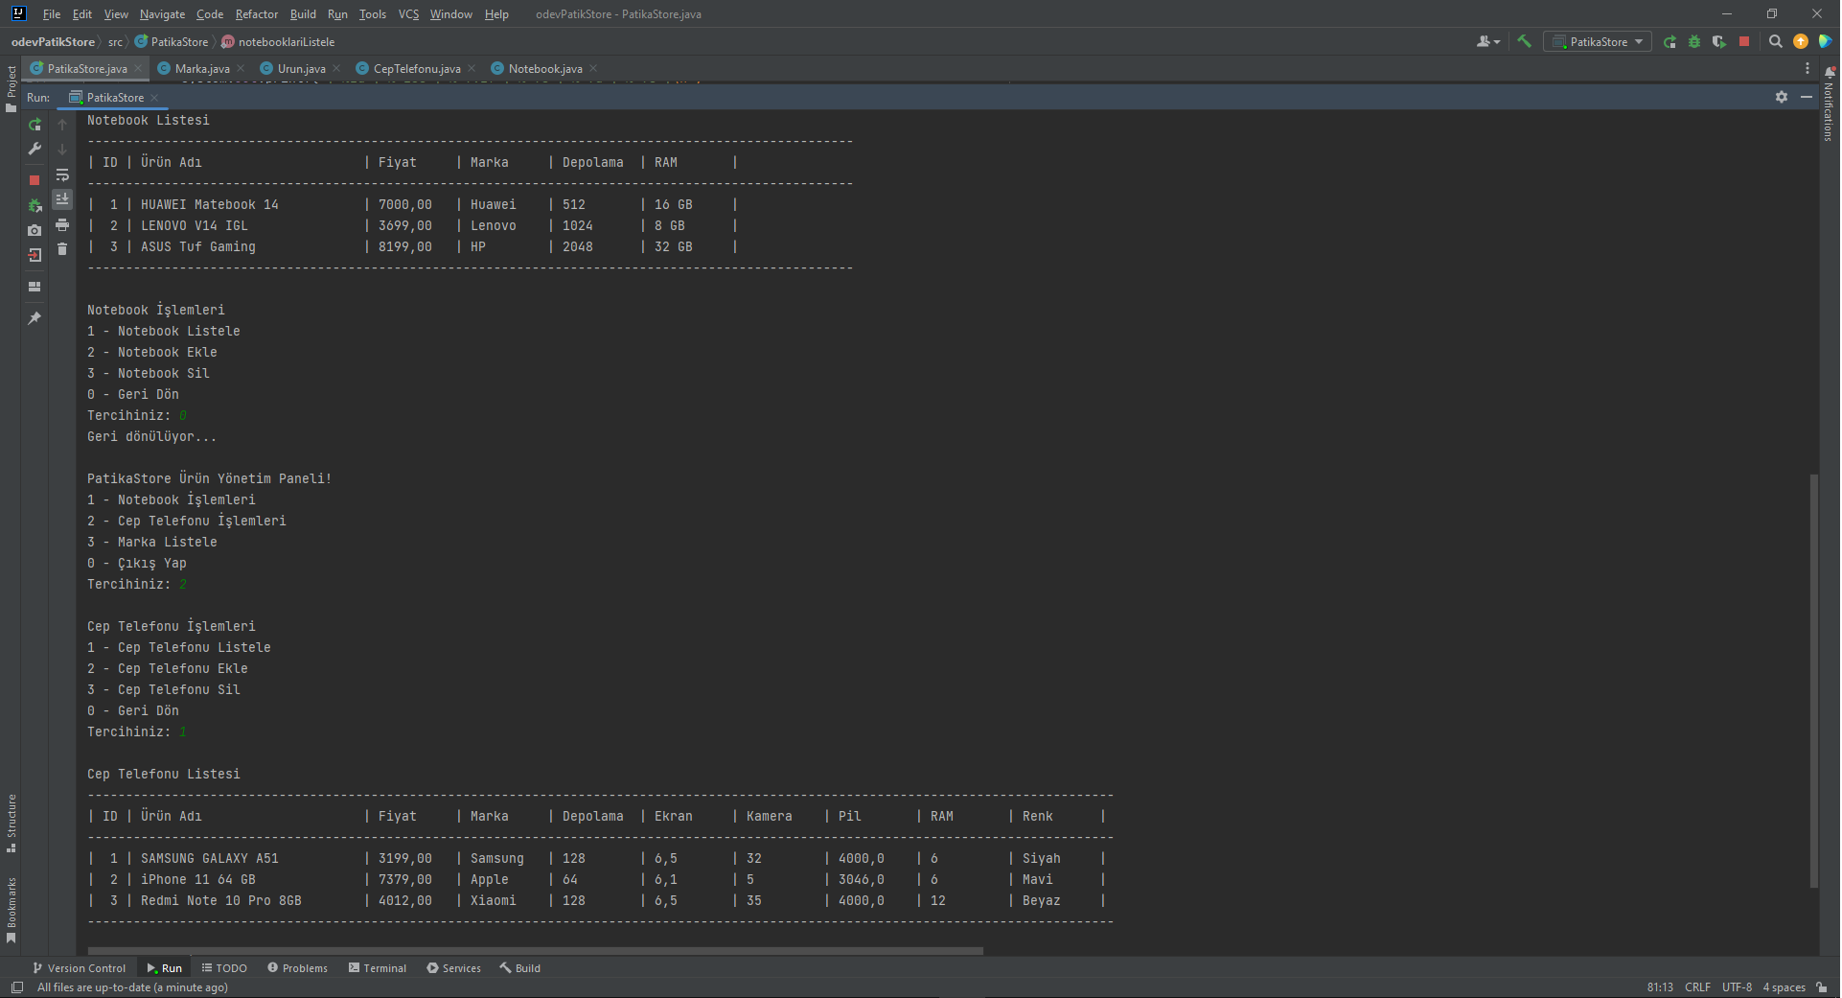Toggle soft-wrap in console output
This screenshot has height=998, width=1842.
click(62, 174)
